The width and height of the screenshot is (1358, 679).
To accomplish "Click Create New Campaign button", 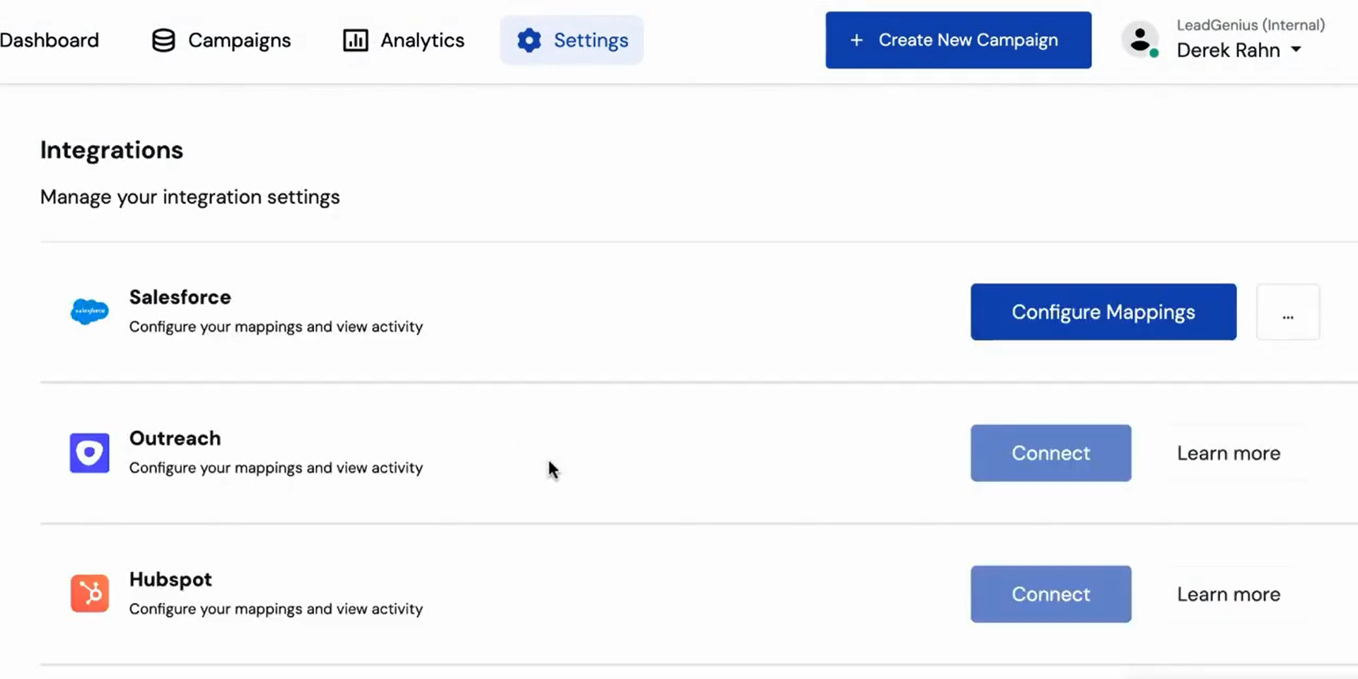I will (958, 40).
